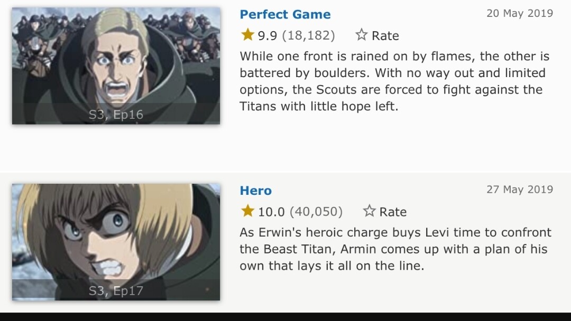Click the 20 May 2019 air date
Screen dimensions: 571x321
pyautogui.click(x=519, y=14)
